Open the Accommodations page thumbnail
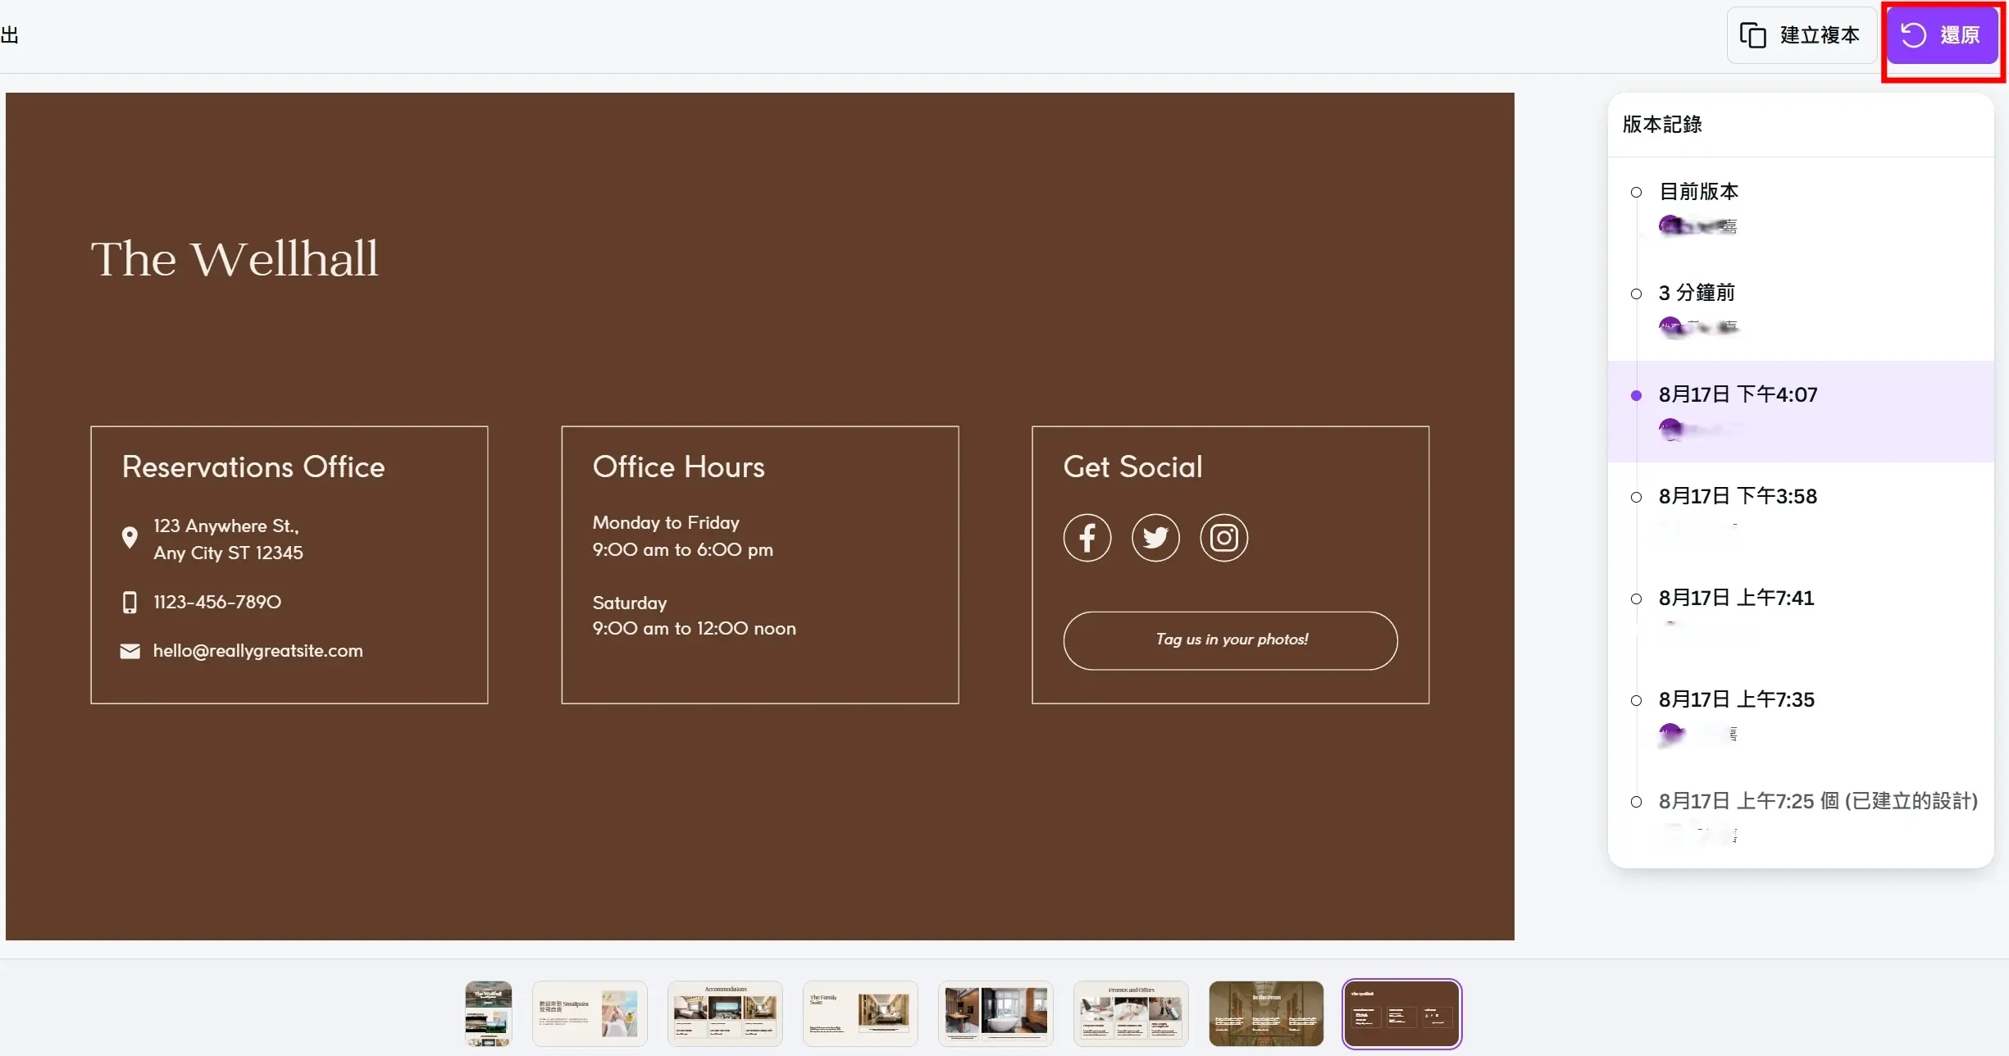The width and height of the screenshot is (2009, 1056). tap(725, 1013)
